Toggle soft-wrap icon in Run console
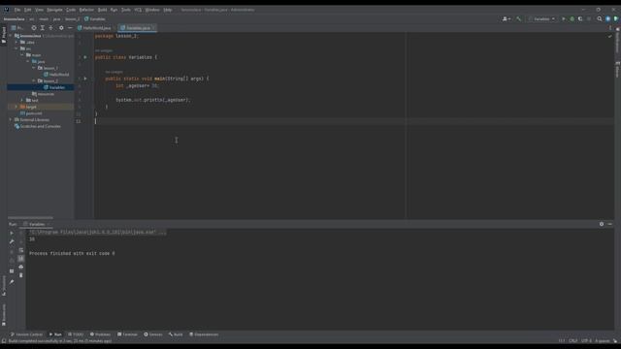This screenshot has height=349, width=621. tap(21, 250)
